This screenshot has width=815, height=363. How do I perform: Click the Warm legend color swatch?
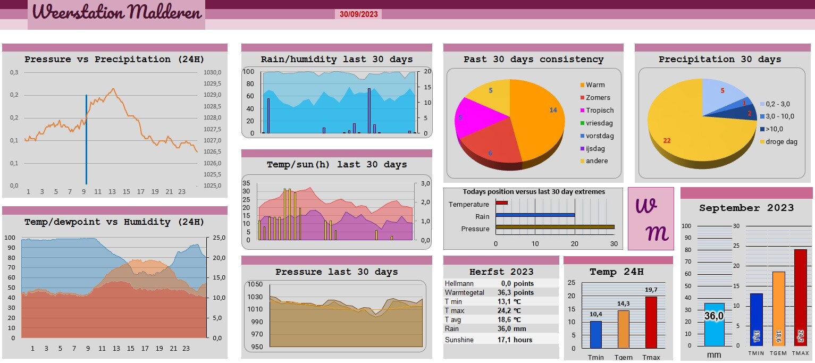(582, 85)
